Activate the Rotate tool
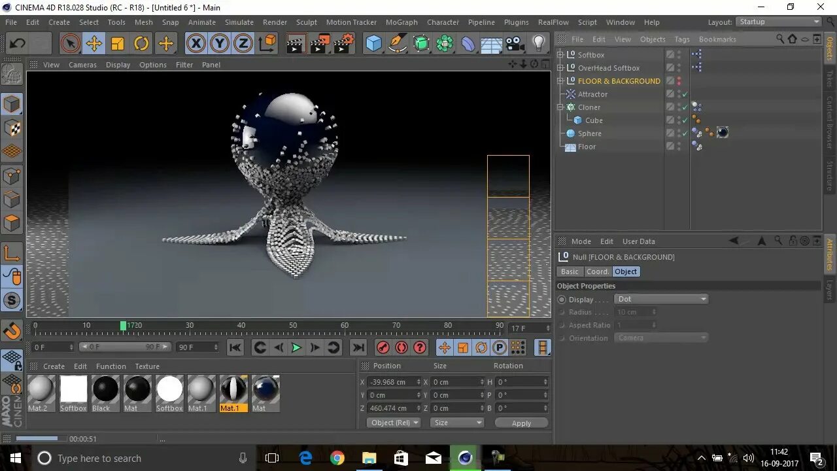The width and height of the screenshot is (837, 471). click(142, 44)
